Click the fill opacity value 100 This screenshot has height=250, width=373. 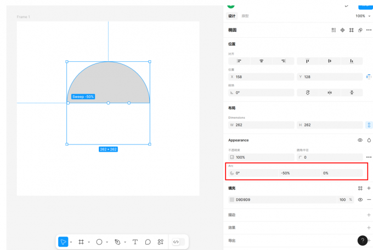(342, 200)
